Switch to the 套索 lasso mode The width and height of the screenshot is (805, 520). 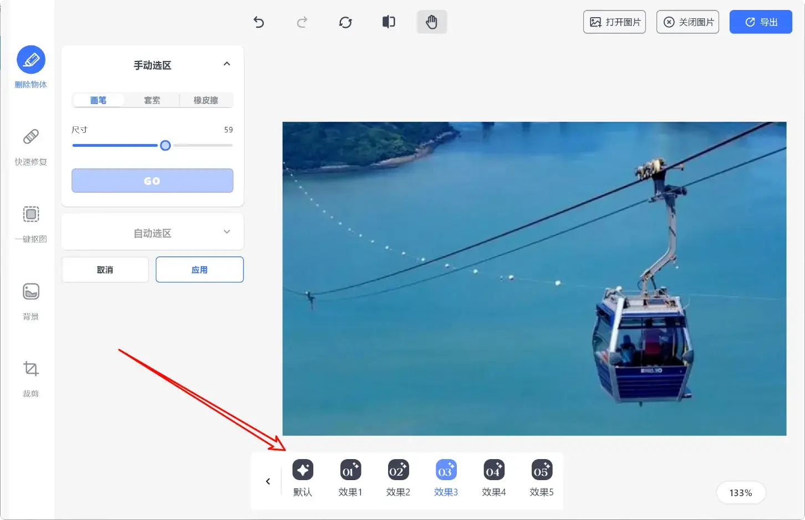[152, 100]
